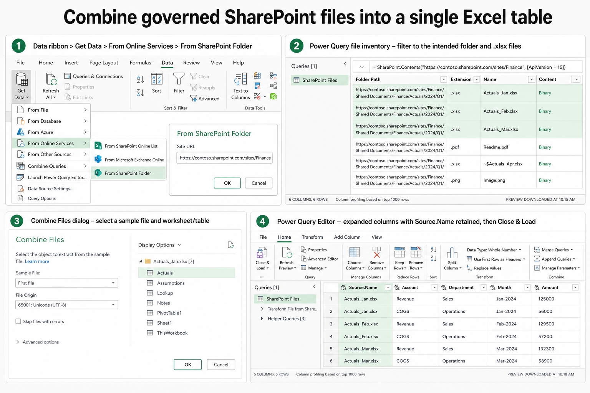
Task: Click Use First Row as Headers
Action: (x=496, y=259)
